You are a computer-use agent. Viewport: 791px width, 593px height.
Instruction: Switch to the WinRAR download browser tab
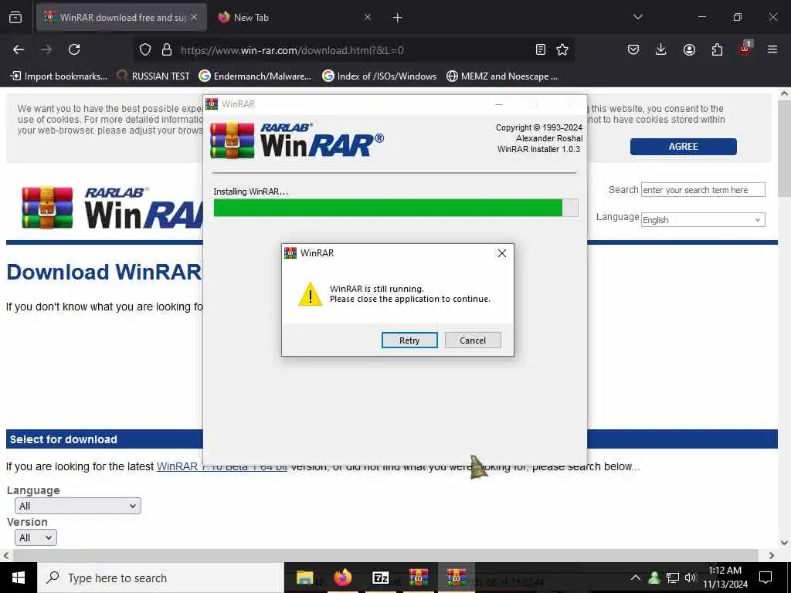click(121, 18)
